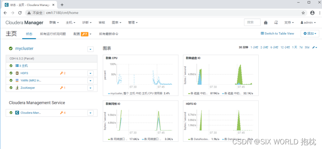Click the 搜索 search field
The width and height of the screenshot is (322, 149).
tap(252, 23)
